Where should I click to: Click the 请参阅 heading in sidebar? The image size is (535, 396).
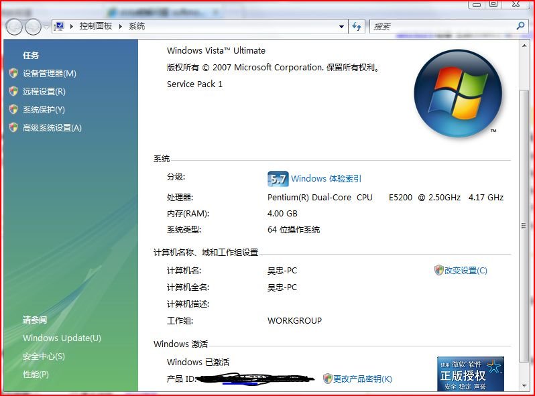35,320
